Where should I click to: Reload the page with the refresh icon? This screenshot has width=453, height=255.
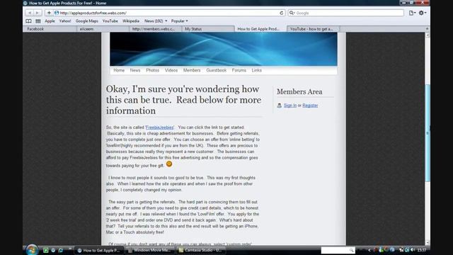282,13
